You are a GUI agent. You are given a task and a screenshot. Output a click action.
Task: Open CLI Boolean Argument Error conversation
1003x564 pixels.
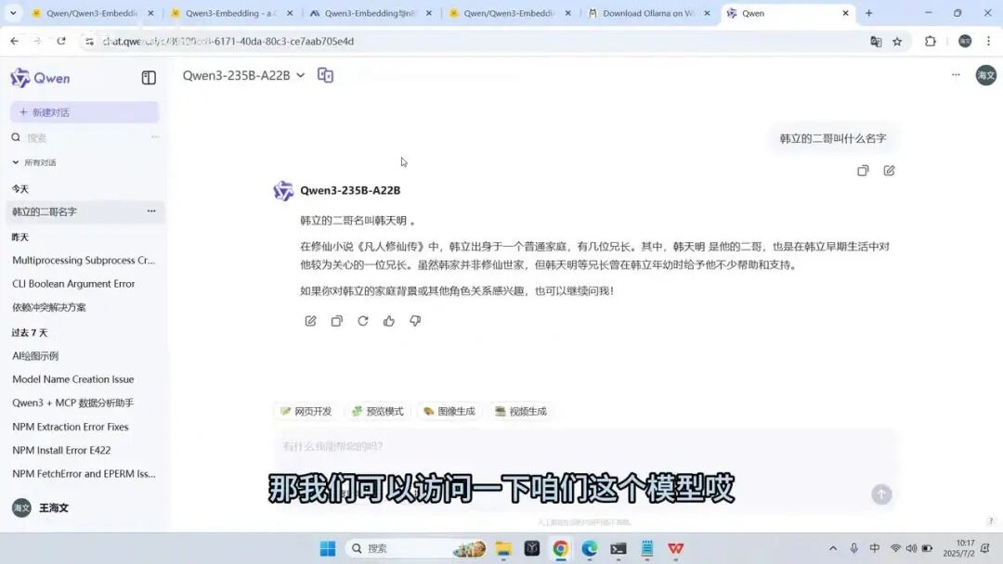point(73,284)
